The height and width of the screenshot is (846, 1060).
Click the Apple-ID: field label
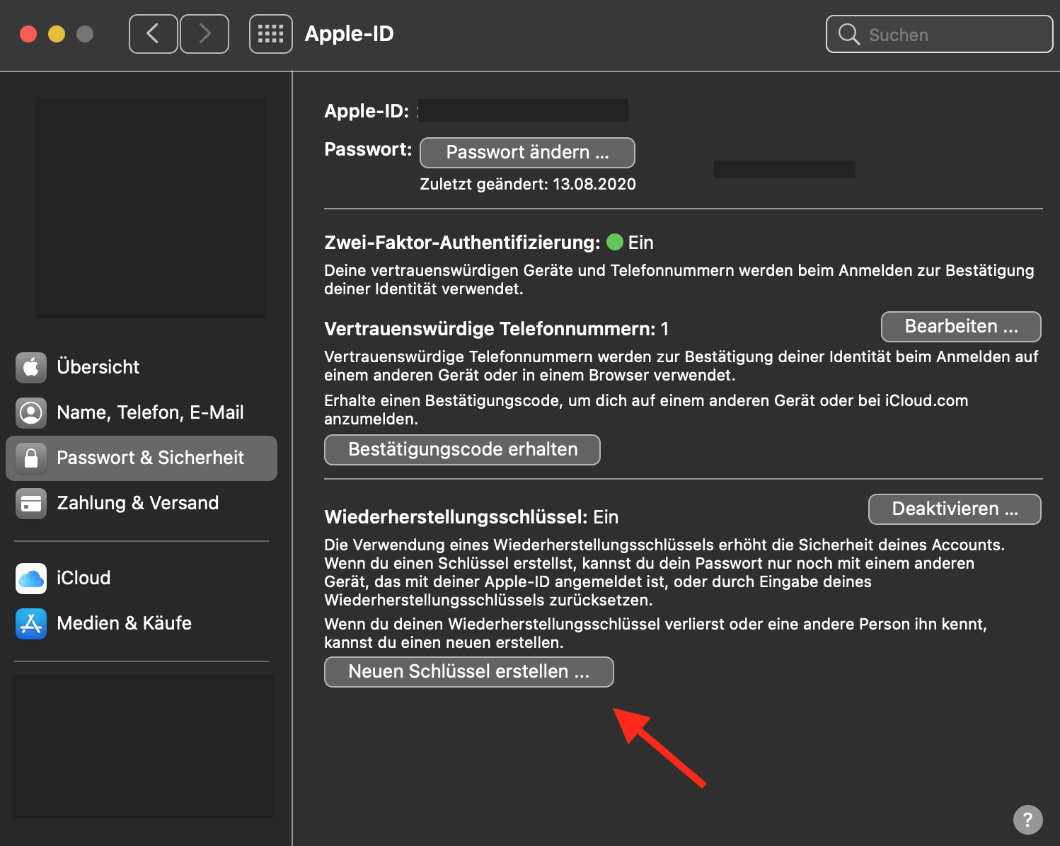coord(367,111)
